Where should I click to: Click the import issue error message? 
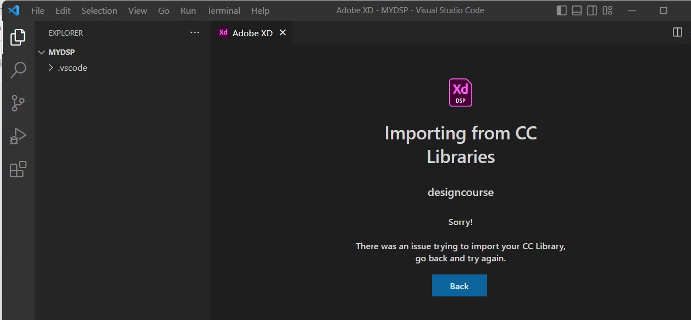(461, 252)
